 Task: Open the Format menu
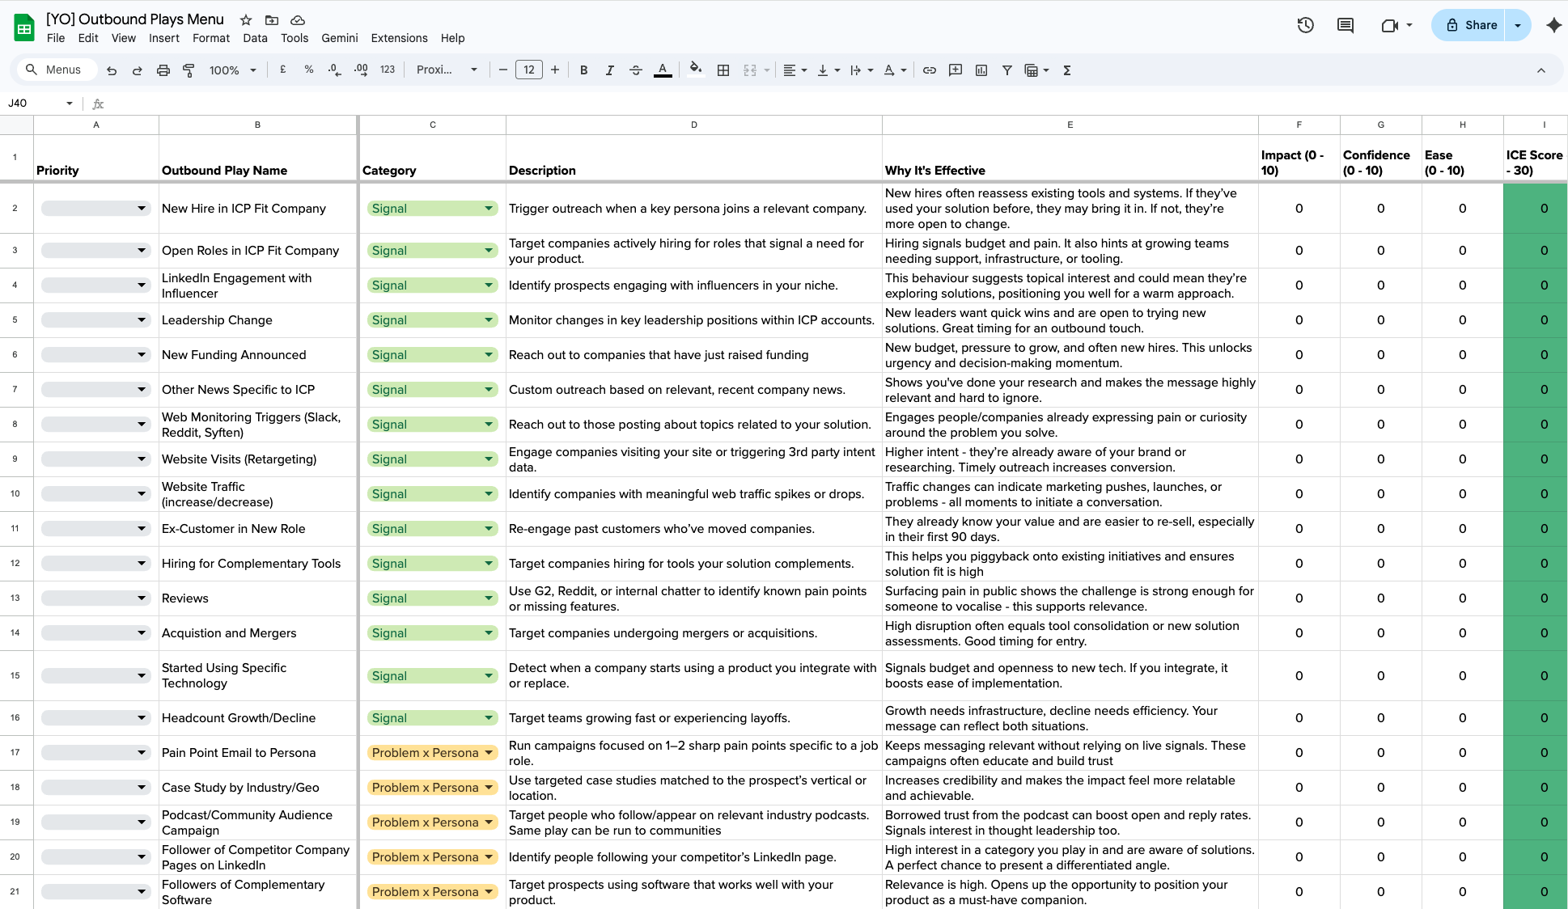[x=210, y=38]
